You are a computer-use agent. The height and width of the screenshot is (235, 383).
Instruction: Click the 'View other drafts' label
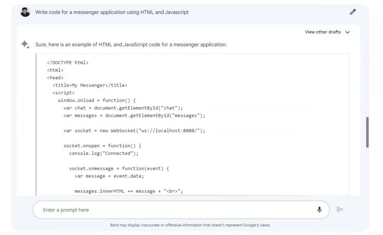323,32
